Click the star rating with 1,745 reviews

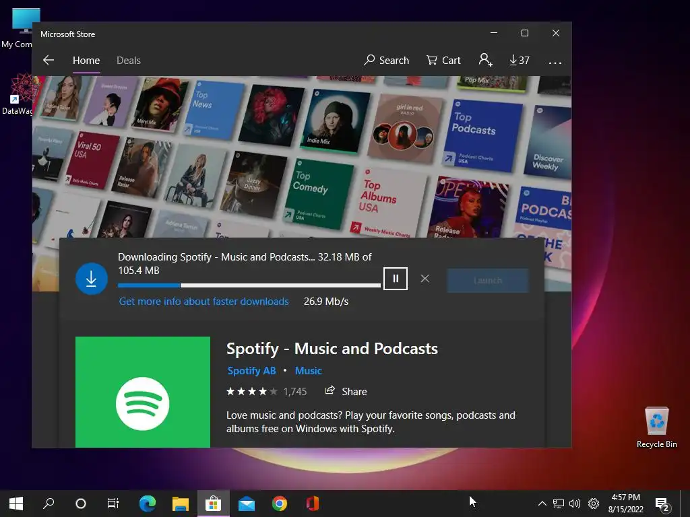(x=266, y=391)
